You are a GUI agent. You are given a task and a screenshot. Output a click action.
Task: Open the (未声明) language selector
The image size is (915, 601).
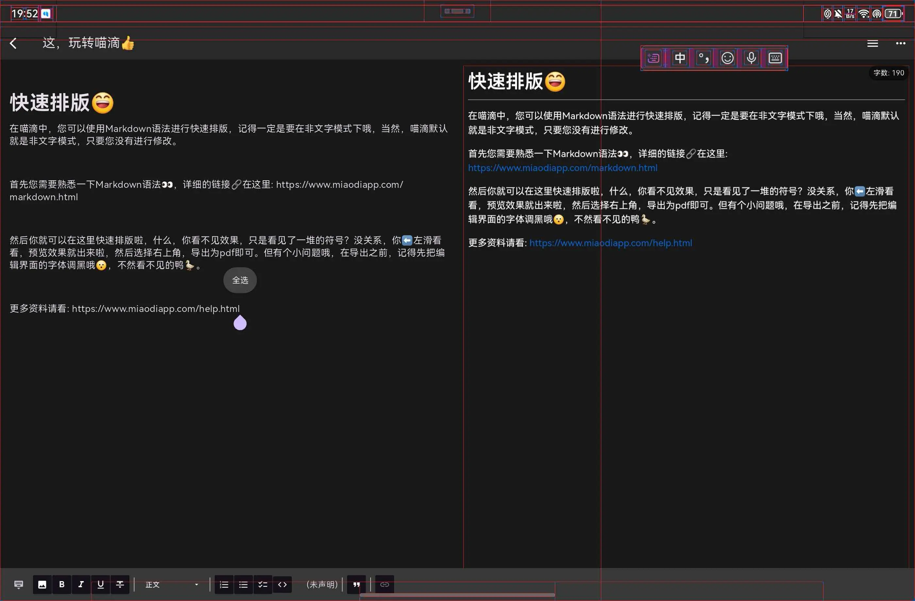(322, 584)
